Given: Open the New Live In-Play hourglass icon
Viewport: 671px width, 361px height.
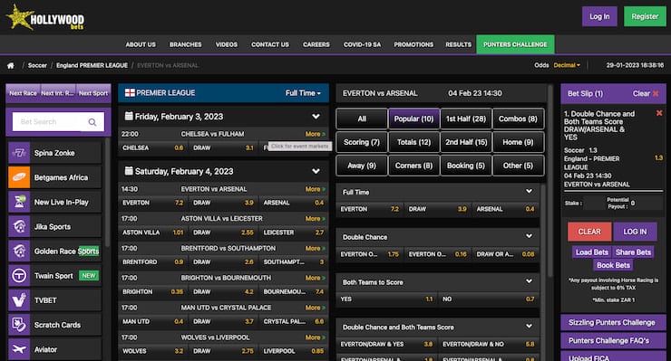Looking at the screenshot, I should [x=19, y=202].
